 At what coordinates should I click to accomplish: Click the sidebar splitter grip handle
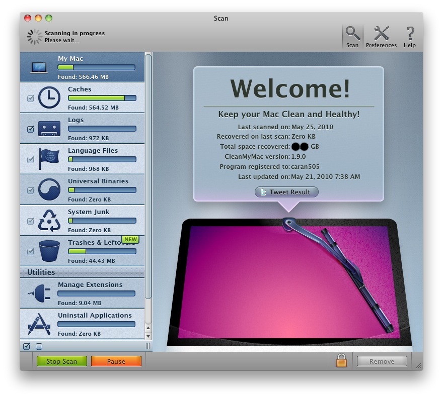[148, 346]
